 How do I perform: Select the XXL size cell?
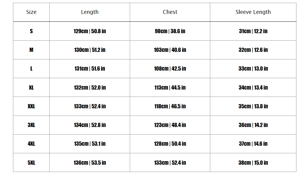click(x=31, y=106)
